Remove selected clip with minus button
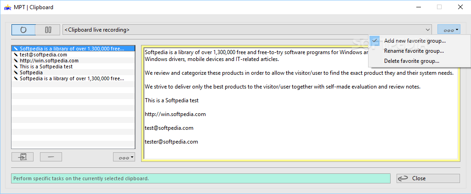Viewport: 471px width, 194px height. tap(51, 157)
